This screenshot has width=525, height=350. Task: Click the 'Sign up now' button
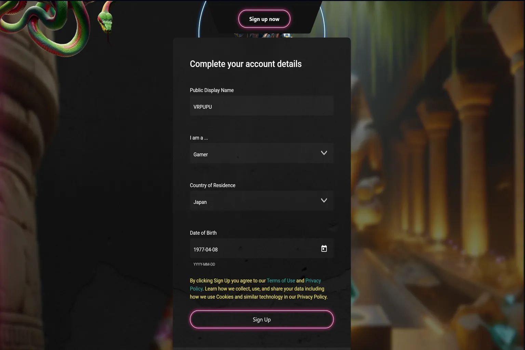click(264, 19)
